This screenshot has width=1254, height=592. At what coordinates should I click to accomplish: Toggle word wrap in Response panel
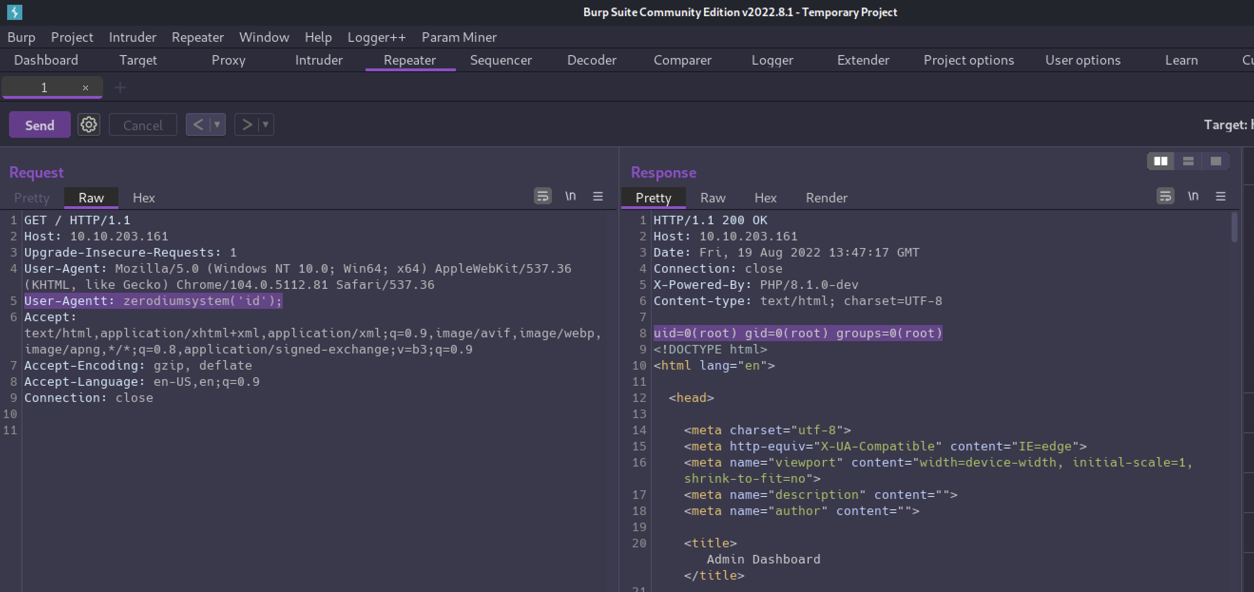click(x=1165, y=196)
